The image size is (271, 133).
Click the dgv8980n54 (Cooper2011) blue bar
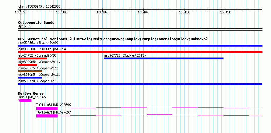30,78
